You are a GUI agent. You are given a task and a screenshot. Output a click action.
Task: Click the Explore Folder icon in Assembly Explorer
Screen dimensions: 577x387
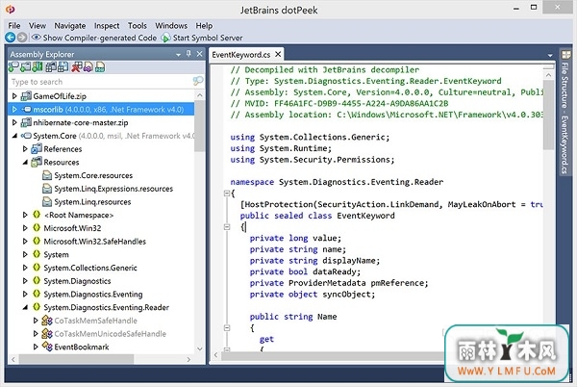[38, 67]
